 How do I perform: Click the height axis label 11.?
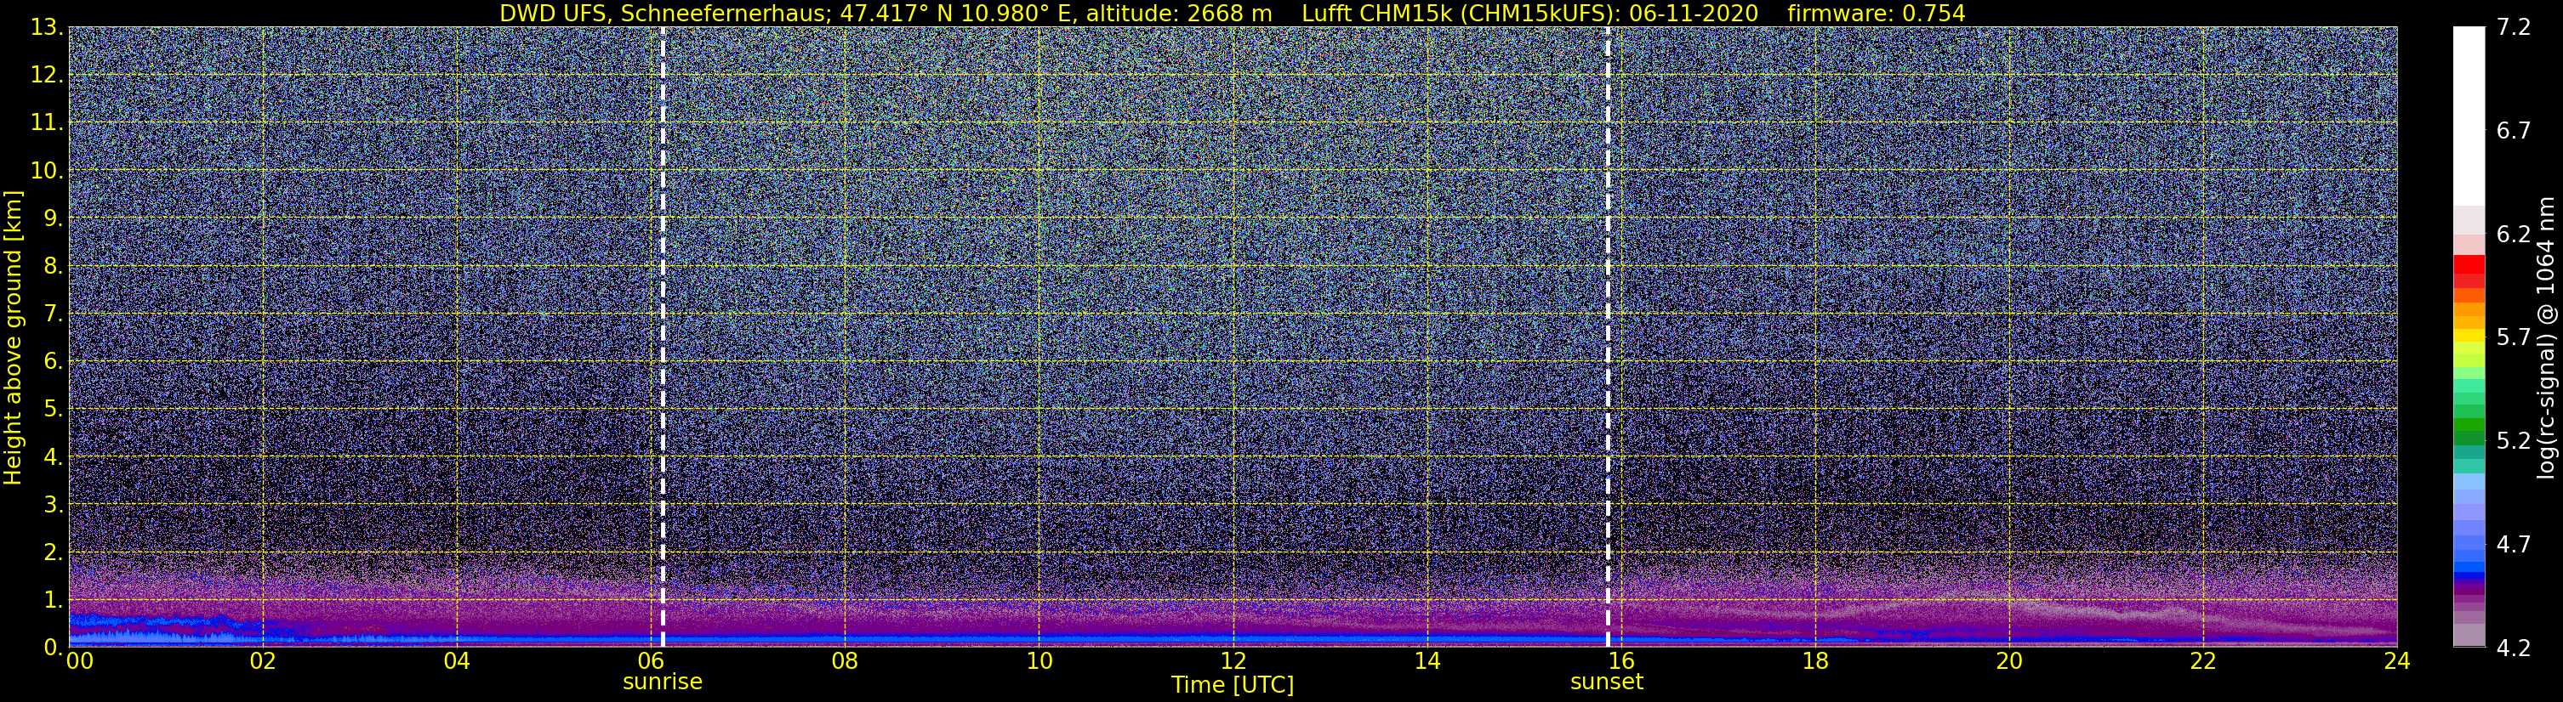coord(47,123)
